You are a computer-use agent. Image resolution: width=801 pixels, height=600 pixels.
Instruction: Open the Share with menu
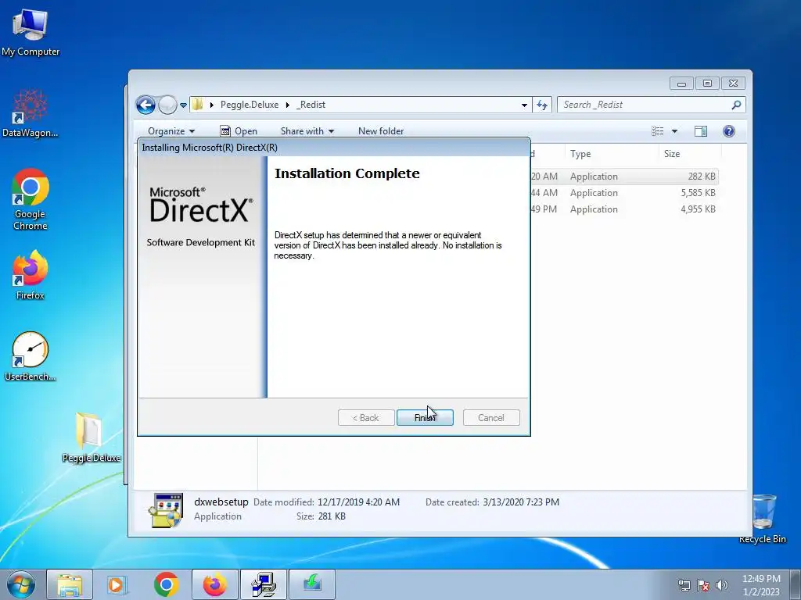[x=307, y=131]
